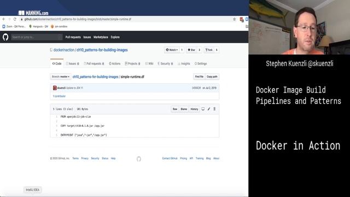350x197 pixels.
Task: Switch to the Wiki tab
Action: click(x=149, y=63)
